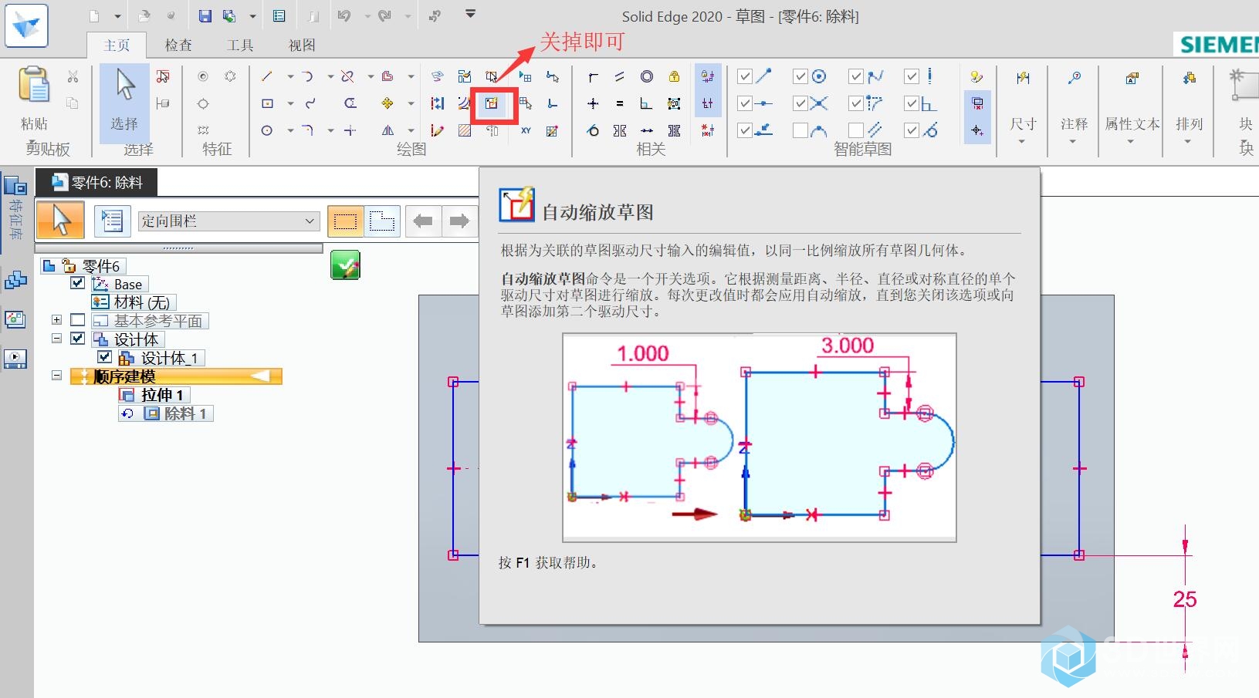Open the Line tool dropdown arrow
The height and width of the screenshot is (698, 1259).
tap(290, 76)
